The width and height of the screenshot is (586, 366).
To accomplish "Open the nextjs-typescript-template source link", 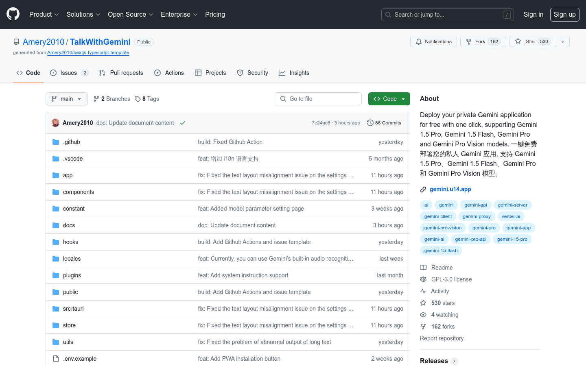I will (88, 52).
